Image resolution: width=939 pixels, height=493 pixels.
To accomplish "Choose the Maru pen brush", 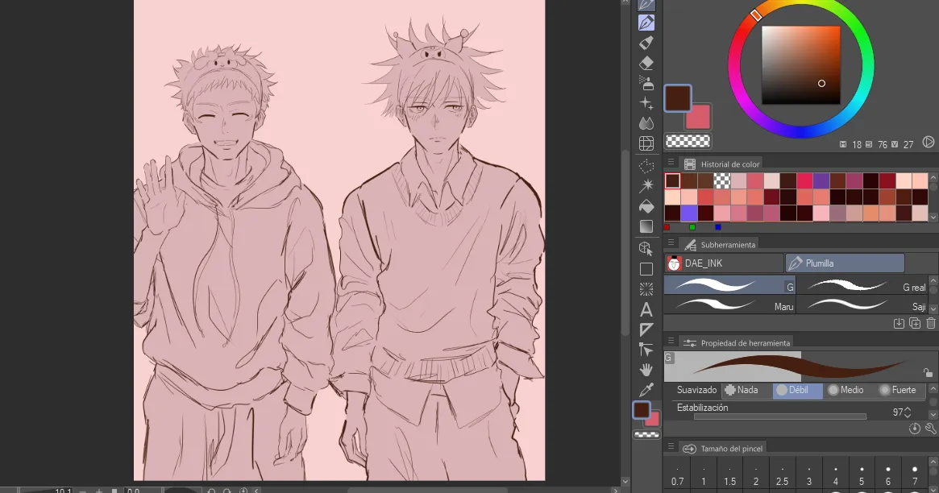I will (x=729, y=305).
